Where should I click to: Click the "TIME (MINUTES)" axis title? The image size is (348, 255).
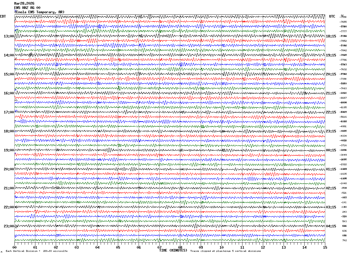click(x=173, y=250)
